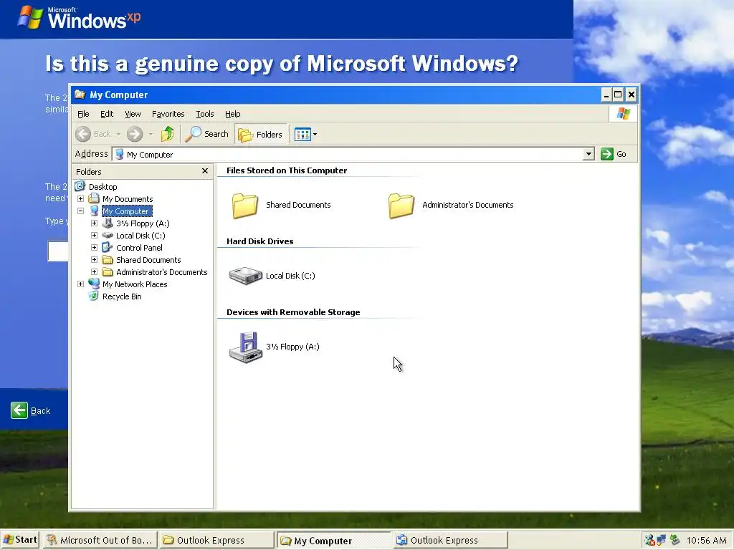
Task: Maximize the My Computer window
Action: point(618,95)
